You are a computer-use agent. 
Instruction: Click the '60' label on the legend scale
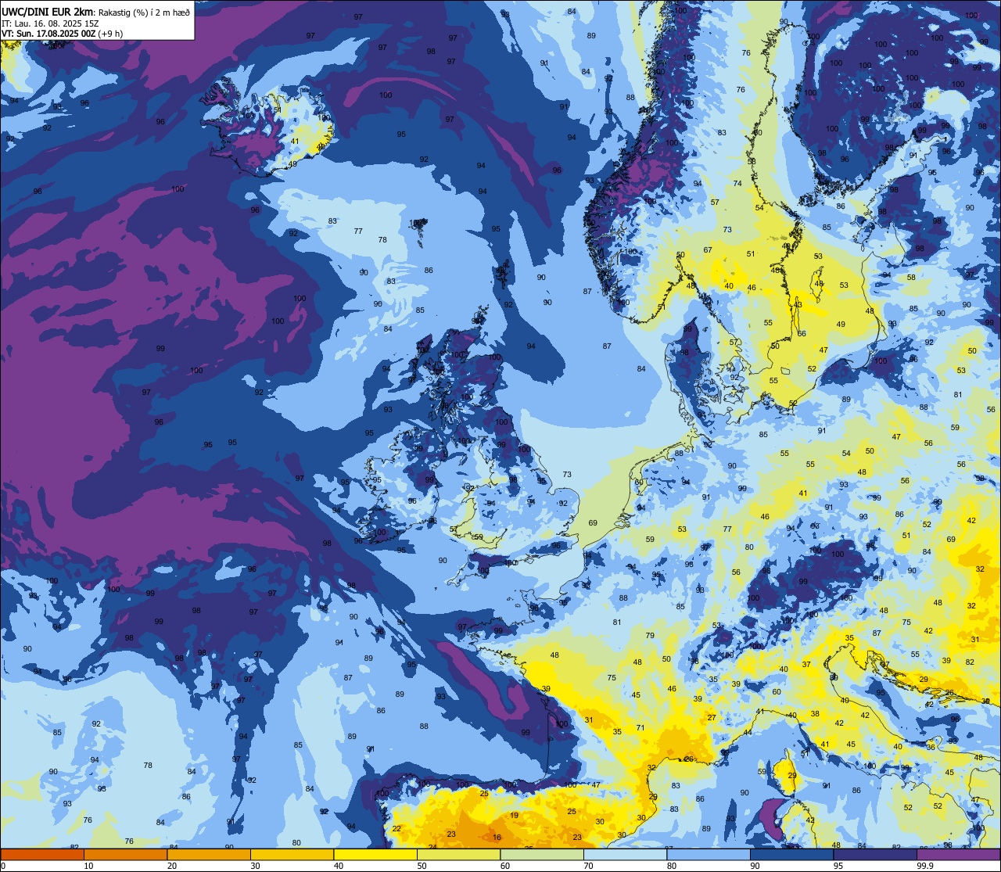click(x=505, y=866)
